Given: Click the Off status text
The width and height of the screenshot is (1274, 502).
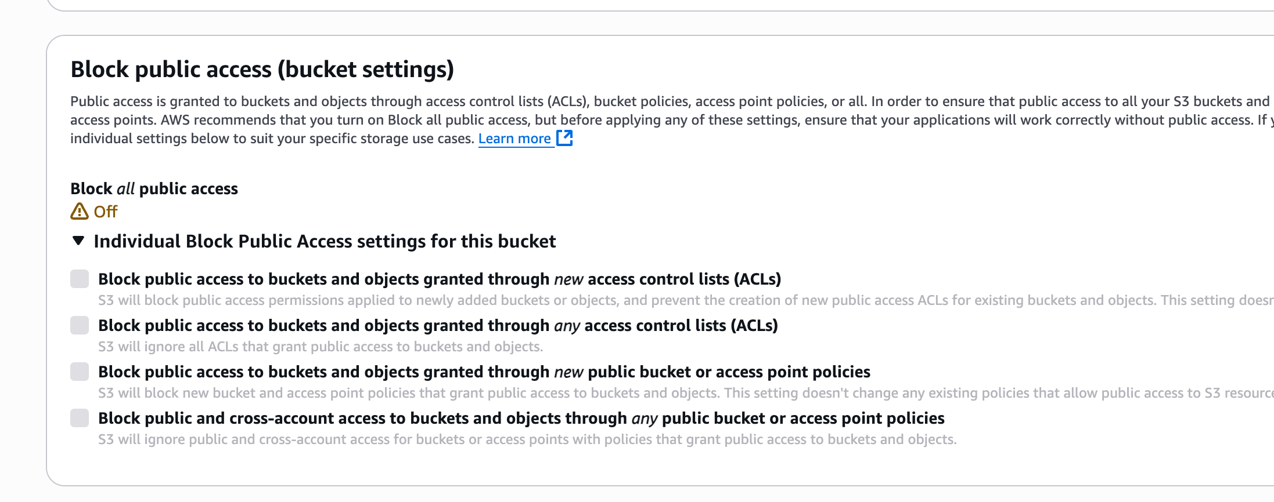Looking at the screenshot, I should [106, 212].
